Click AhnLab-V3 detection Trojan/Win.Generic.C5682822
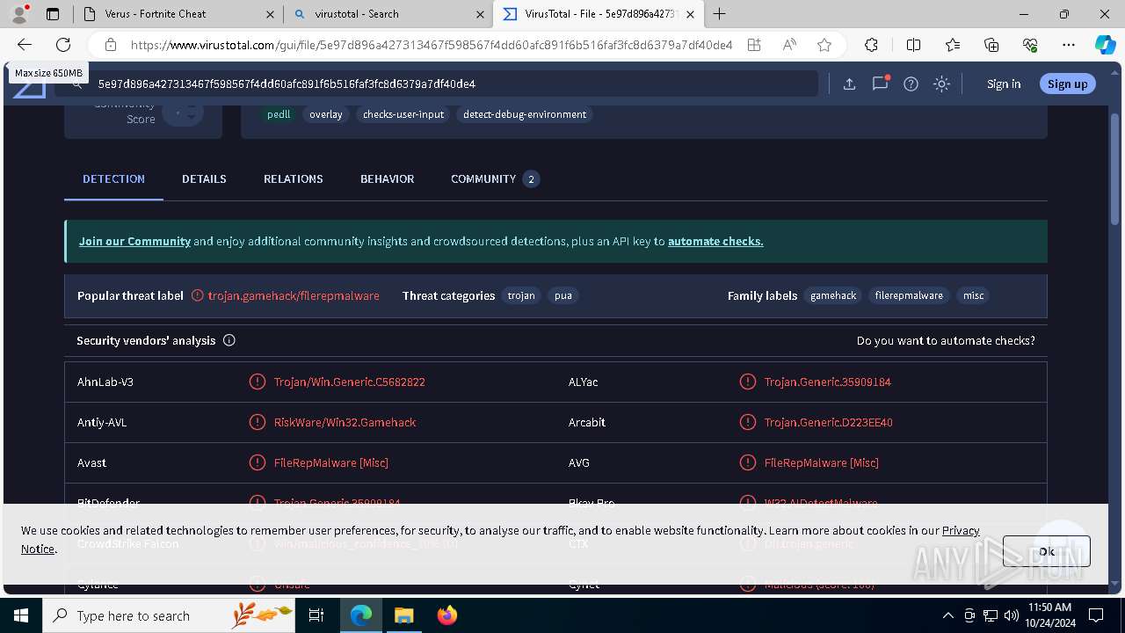Image resolution: width=1125 pixels, height=633 pixels. pos(349,382)
